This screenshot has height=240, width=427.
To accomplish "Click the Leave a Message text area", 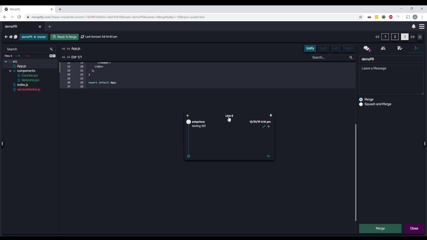I will tap(391, 80).
